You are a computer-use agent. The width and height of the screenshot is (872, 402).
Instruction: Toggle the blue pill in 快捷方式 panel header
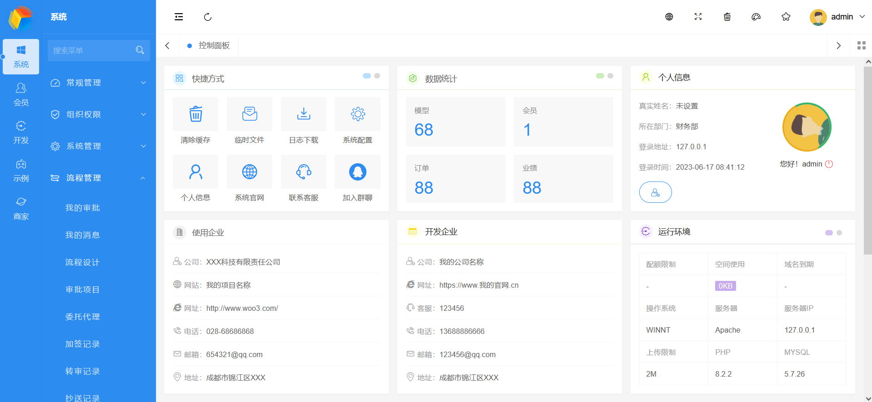point(367,76)
